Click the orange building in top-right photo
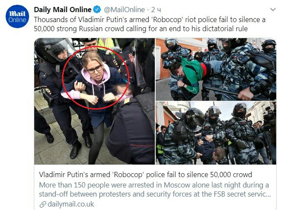Viewport: 281px width, 210px height. 160,59
